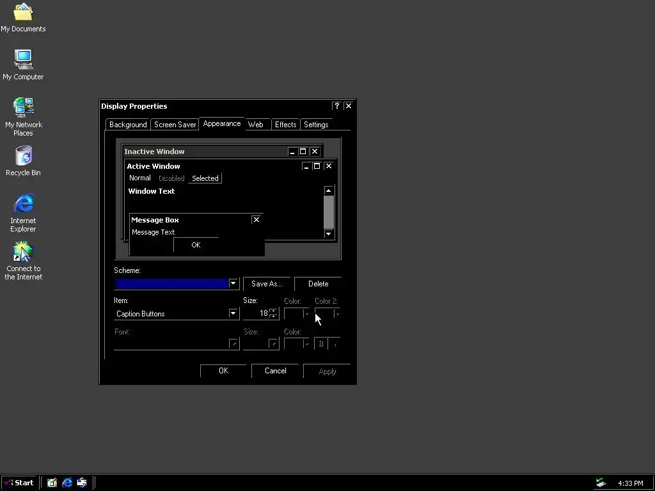Open the Start menu
The height and width of the screenshot is (491, 655).
pyautogui.click(x=19, y=483)
